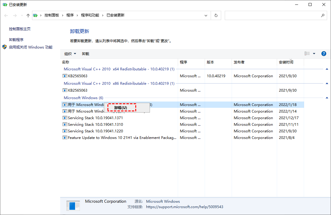
Task: Click the 卸载 toolbar button
Action: click(x=86, y=54)
